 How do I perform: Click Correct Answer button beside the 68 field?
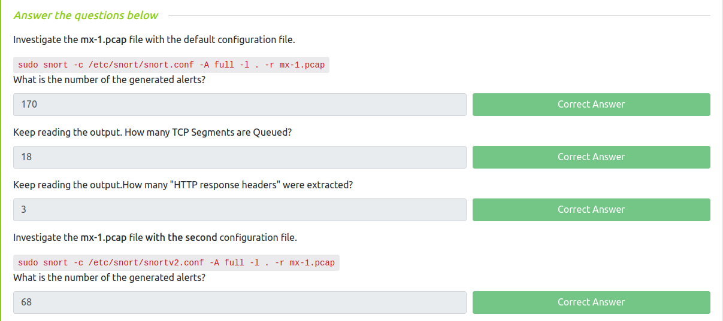click(x=591, y=302)
